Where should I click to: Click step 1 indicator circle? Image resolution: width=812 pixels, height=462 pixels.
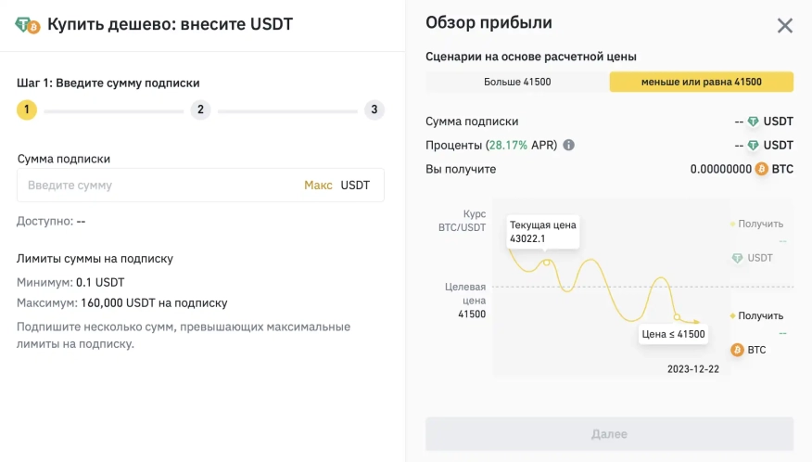(x=27, y=110)
